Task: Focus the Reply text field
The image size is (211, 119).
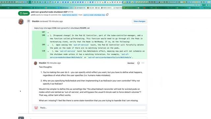Action: (93, 108)
